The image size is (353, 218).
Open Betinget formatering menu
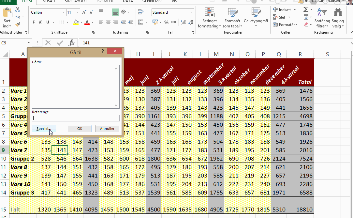[x=209, y=18]
